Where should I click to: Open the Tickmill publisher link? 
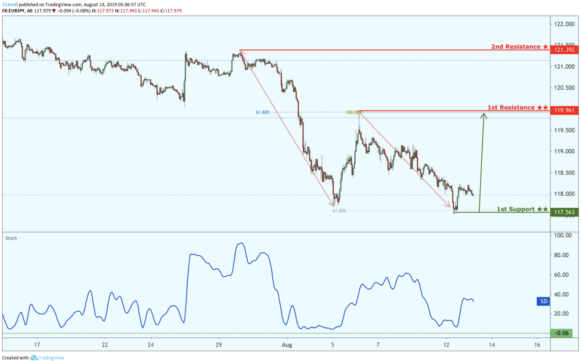(x=10, y=5)
